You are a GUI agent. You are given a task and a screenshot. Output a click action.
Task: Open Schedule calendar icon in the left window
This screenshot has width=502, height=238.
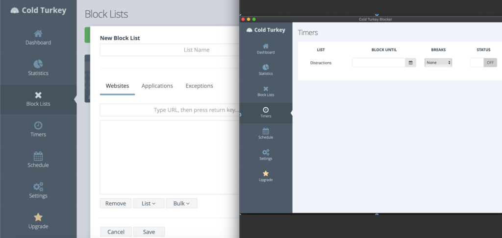(38, 156)
